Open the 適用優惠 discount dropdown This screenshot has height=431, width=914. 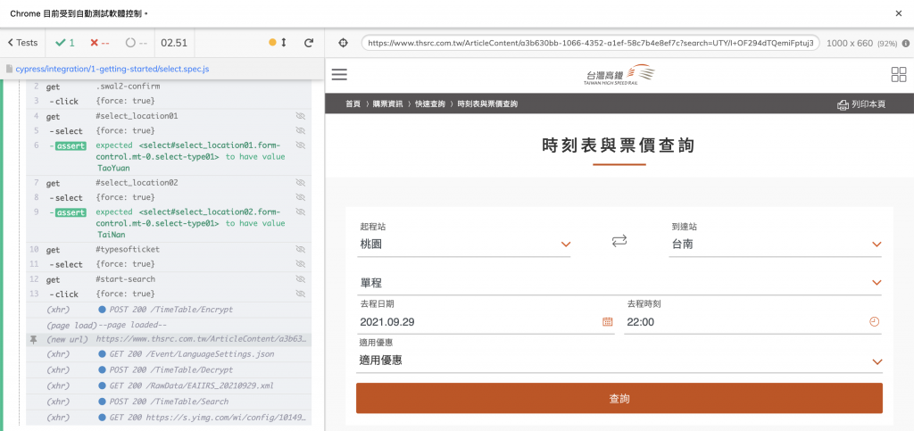pyautogui.click(x=620, y=361)
